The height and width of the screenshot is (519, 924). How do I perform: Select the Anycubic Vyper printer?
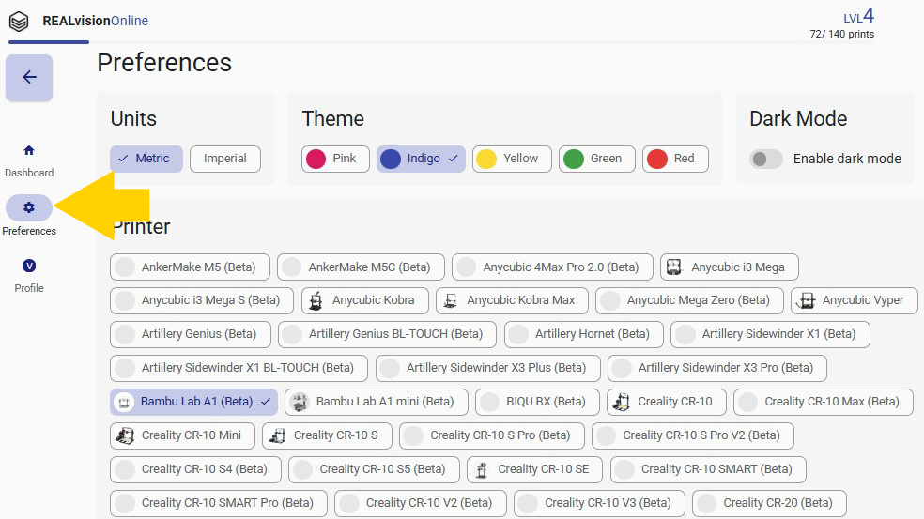point(854,300)
